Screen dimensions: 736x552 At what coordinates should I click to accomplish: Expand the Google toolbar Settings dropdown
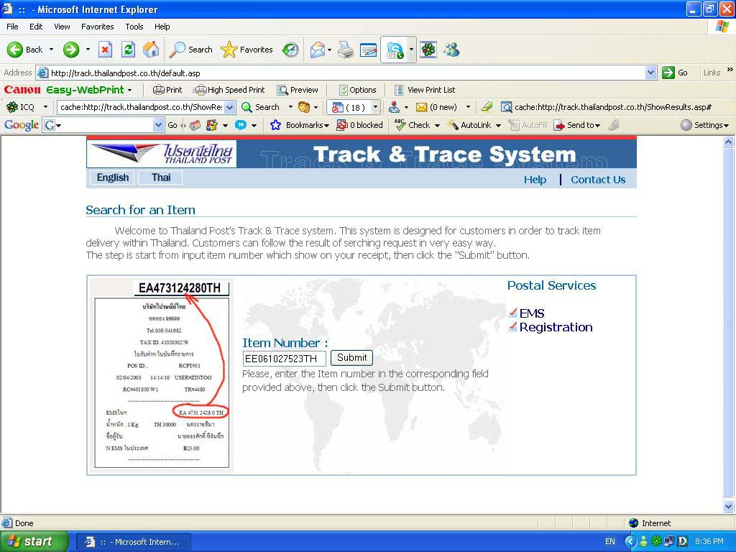click(704, 125)
